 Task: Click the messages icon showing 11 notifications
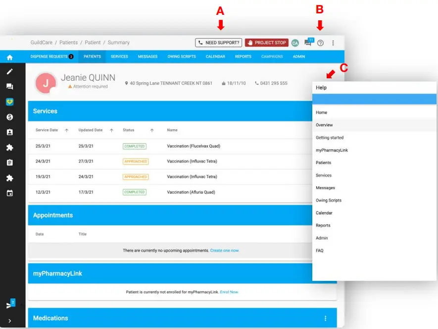[x=307, y=43]
